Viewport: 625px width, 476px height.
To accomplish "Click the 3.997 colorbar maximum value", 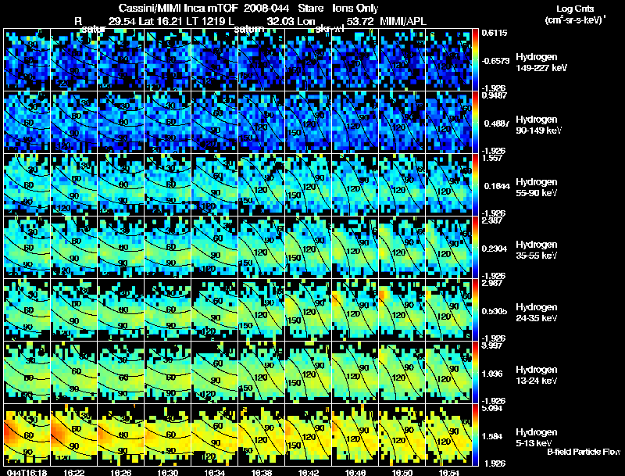I will click(492, 345).
